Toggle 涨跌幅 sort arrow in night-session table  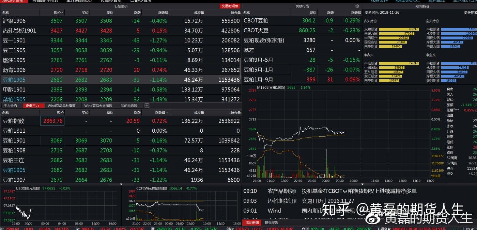point(167,113)
